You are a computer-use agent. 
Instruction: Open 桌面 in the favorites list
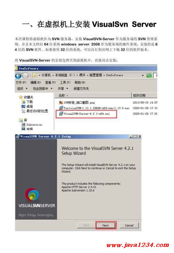(x=27, y=106)
